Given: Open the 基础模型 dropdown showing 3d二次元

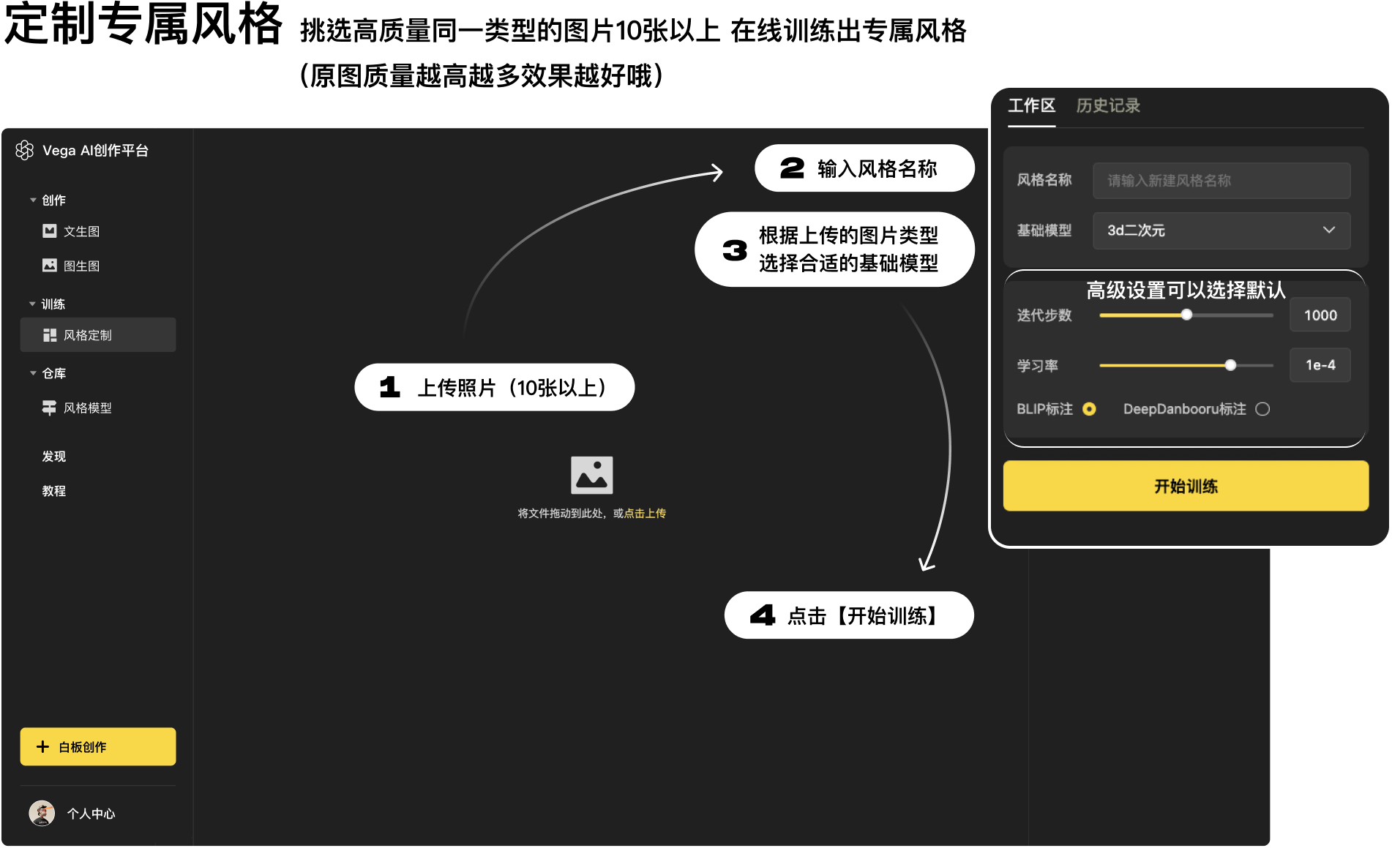Looking at the screenshot, I should [x=1221, y=230].
